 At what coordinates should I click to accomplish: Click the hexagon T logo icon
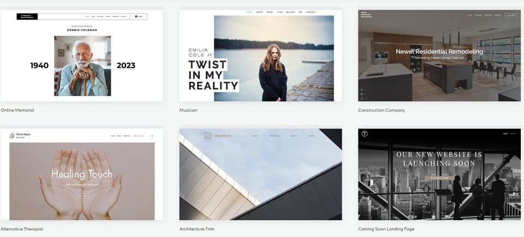(x=365, y=133)
